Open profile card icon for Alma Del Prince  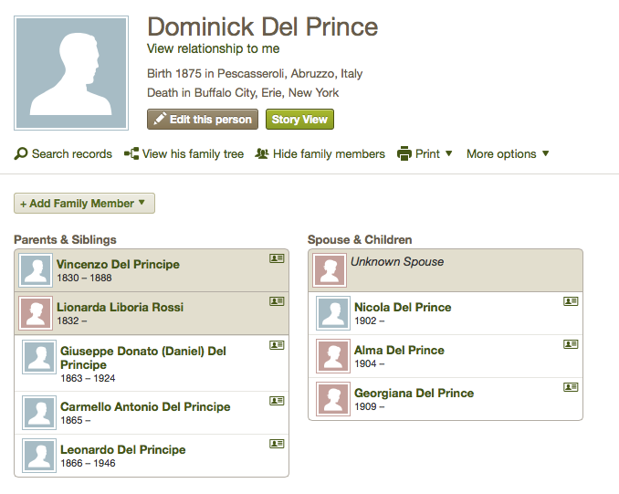point(571,344)
